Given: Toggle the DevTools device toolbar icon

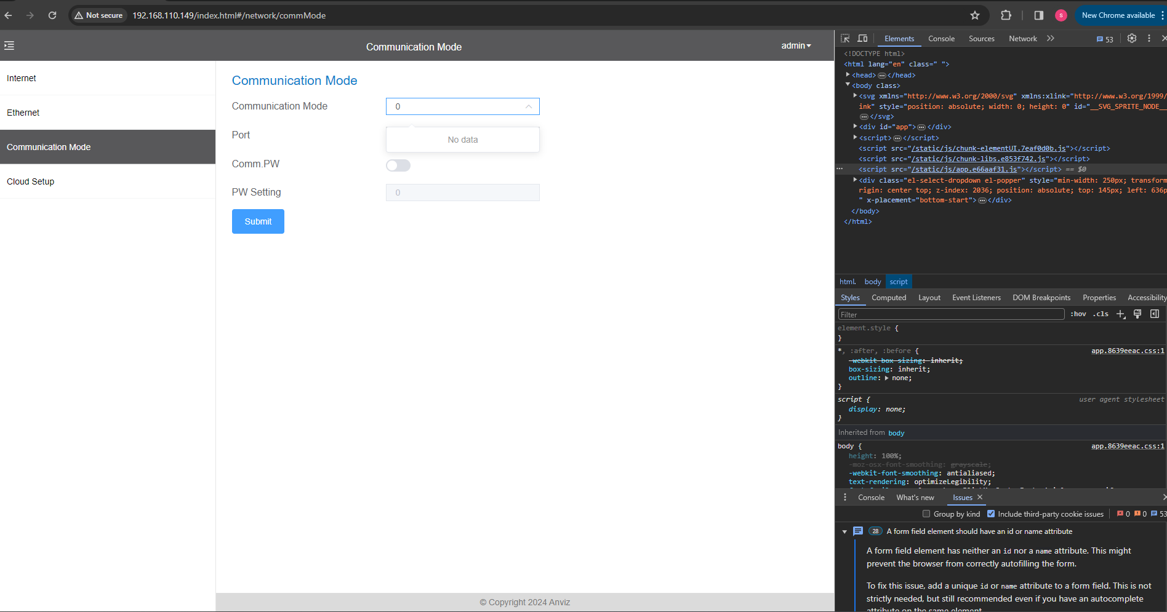Looking at the screenshot, I should click(862, 38).
